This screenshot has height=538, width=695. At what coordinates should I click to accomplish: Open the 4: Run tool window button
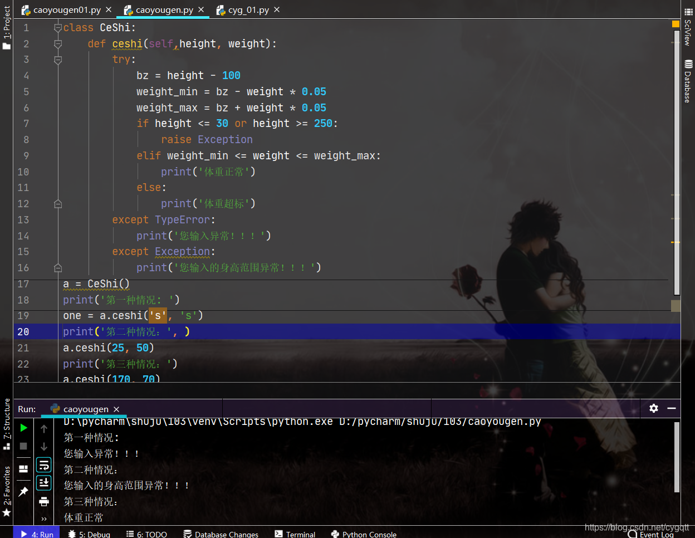pyautogui.click(x=37, y=534)
